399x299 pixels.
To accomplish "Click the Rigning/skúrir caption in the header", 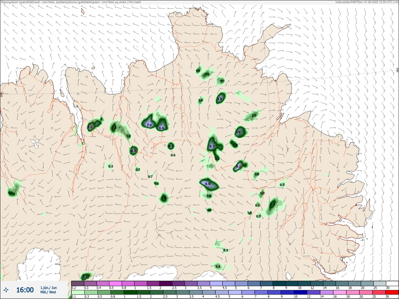I will [71, 2].
